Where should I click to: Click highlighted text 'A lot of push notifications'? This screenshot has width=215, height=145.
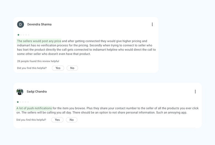click(x=34, y=108)
